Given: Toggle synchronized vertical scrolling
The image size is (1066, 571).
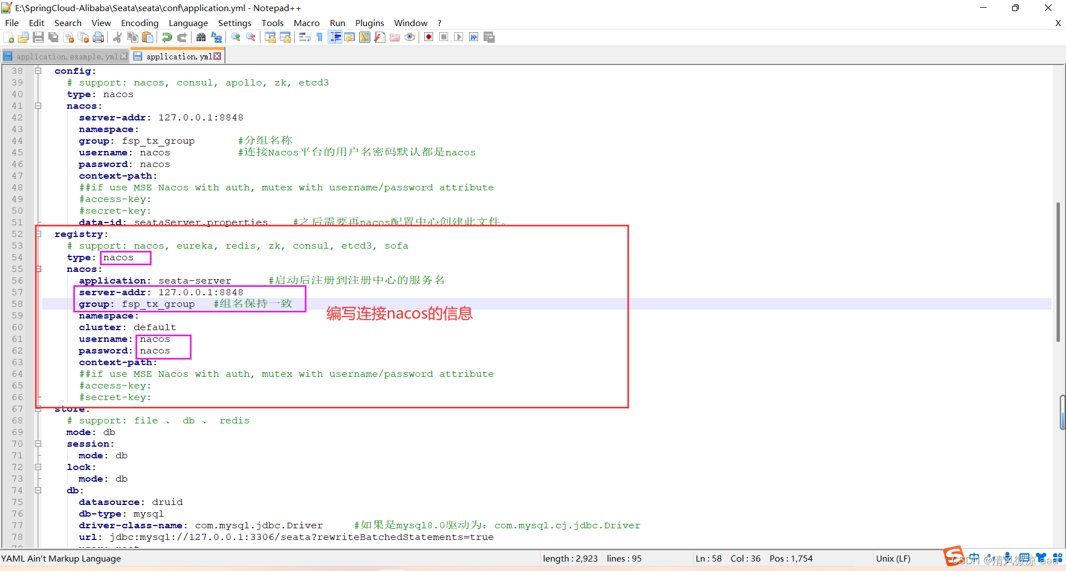Looking at the screenshot, I should pos(270,37).
